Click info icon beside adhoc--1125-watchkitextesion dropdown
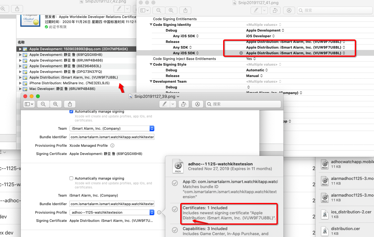The image size is (374, 237). 159,212
